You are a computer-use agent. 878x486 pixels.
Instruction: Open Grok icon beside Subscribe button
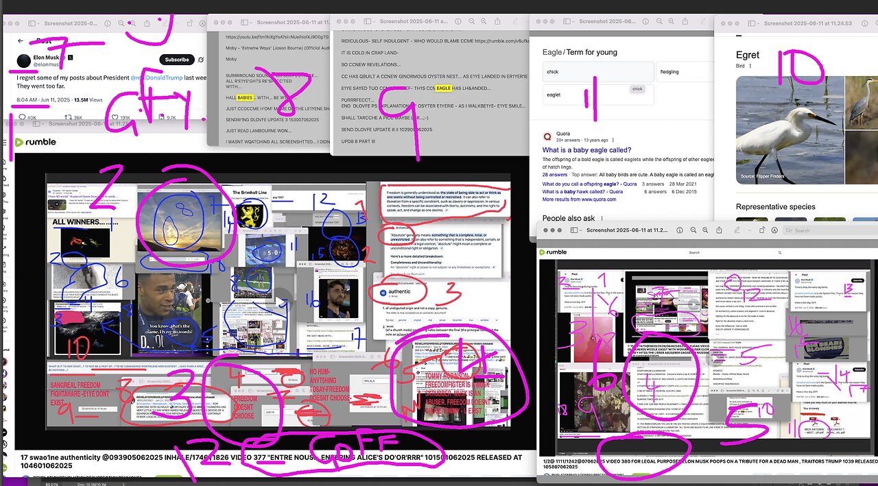tap(200, 60)
